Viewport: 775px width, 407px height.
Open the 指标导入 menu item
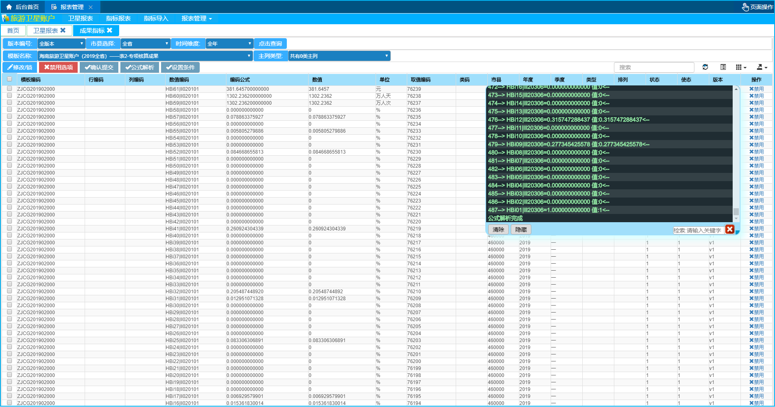point(156,18)
